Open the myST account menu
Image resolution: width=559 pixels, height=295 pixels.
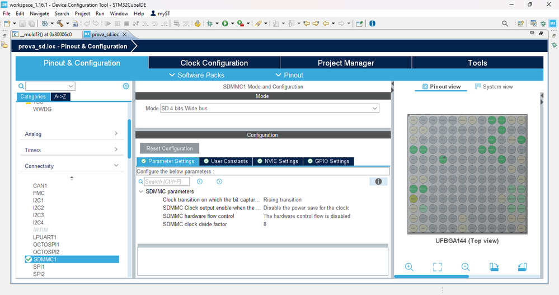(160, 13)
